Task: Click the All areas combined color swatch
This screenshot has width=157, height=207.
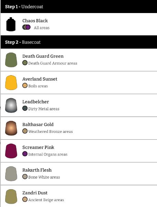Action: coord(26,27)
